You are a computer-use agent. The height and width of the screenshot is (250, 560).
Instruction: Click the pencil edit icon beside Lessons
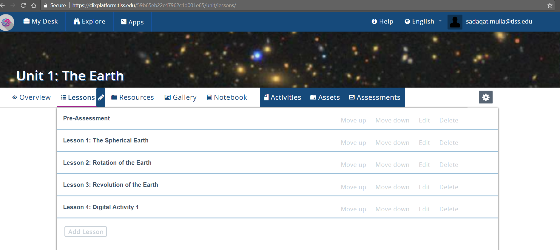click(101, 97)
